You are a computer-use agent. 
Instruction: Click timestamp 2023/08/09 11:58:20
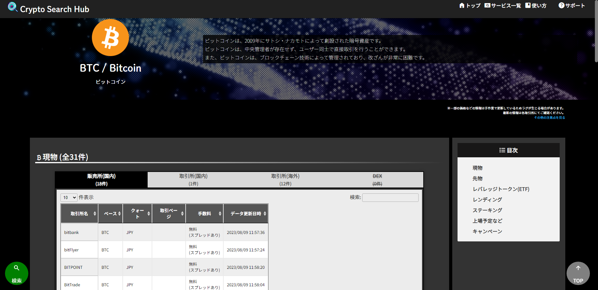coord(246,267)
